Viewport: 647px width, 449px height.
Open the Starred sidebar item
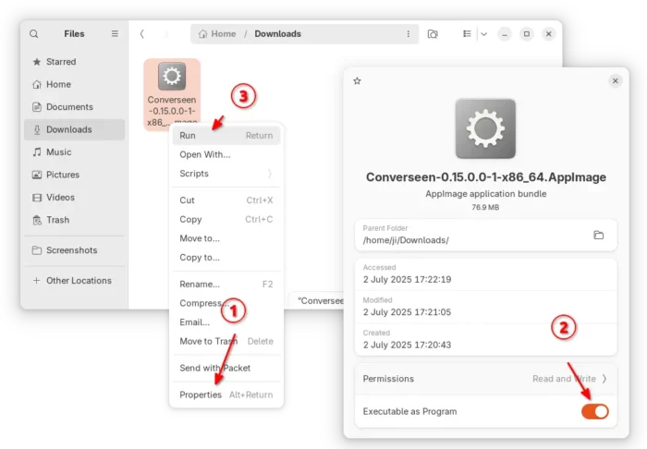tap(62, 62)
